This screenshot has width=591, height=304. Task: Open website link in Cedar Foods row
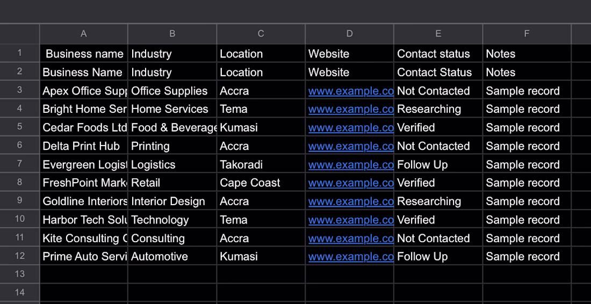coord(351,128)
